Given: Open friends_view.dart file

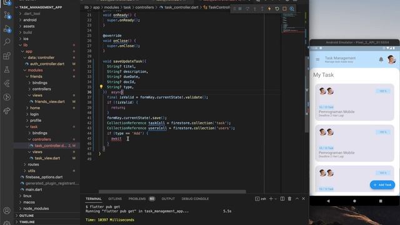Looking at the screenshot, I should pyautogui.click(x=49, y=101).
